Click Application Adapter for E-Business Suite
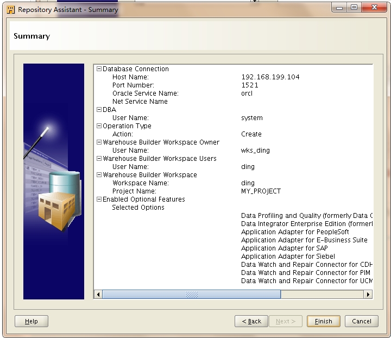 tap(304, 240)
